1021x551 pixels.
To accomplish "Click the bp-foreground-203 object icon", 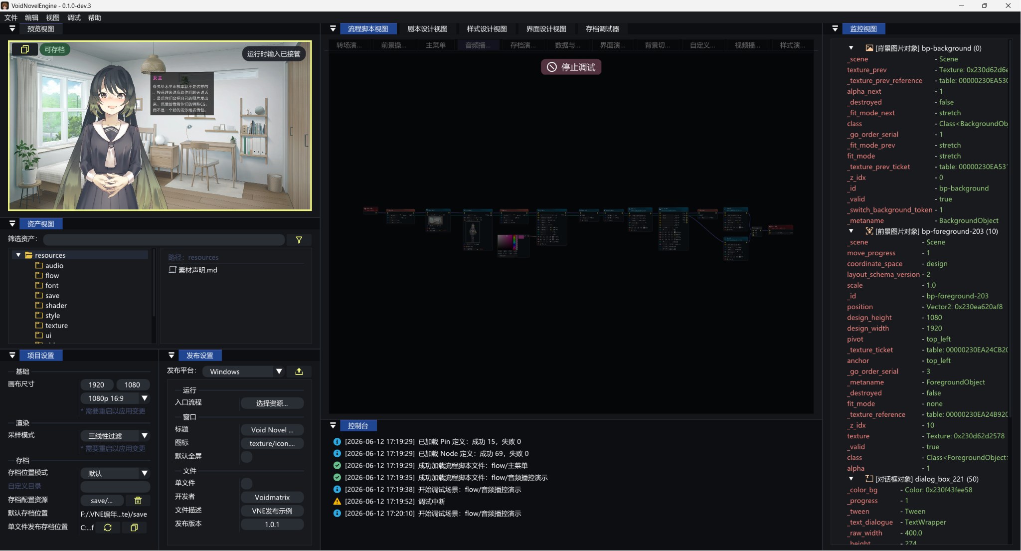I will [x=869, y=231].
